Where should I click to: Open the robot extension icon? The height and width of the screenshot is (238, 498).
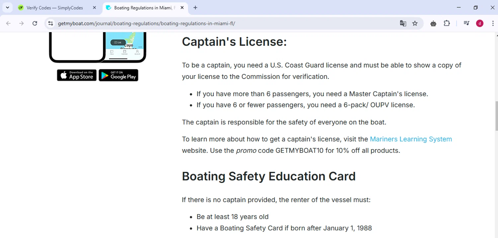point(433,23)
